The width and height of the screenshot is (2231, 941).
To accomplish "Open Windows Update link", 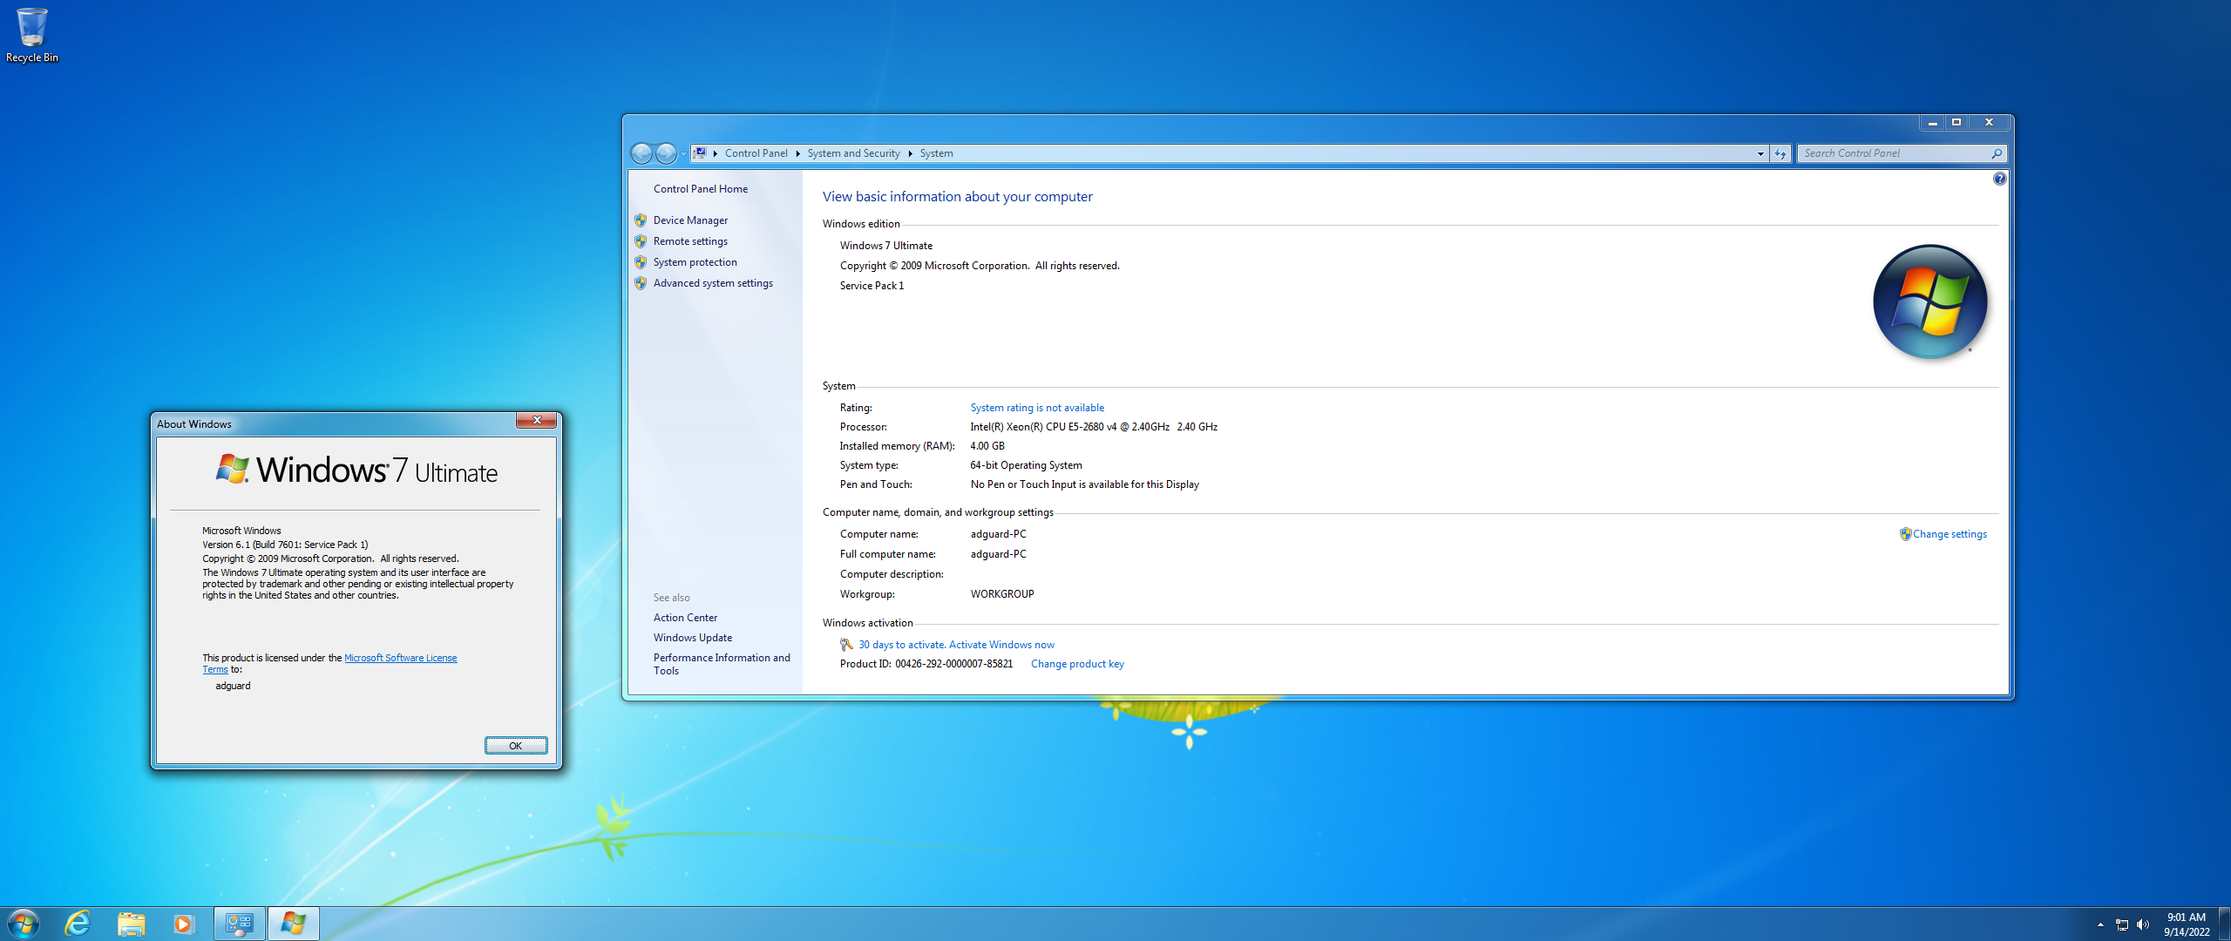I will (693, 638).
